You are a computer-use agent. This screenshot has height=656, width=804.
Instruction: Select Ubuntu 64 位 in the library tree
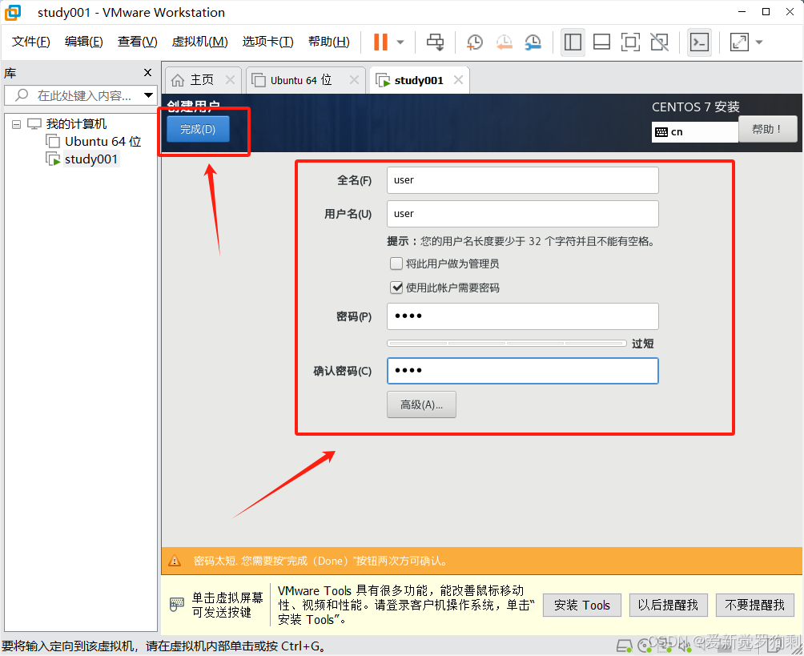[103, 142]
